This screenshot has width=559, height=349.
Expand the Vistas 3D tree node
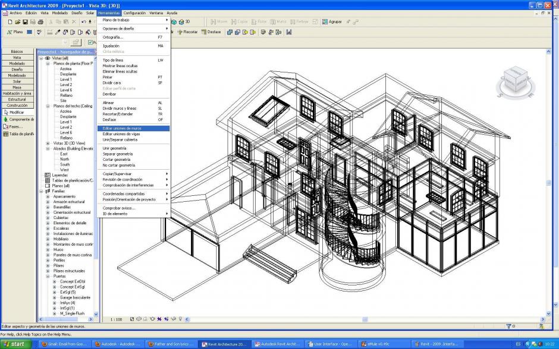(48, 143)
